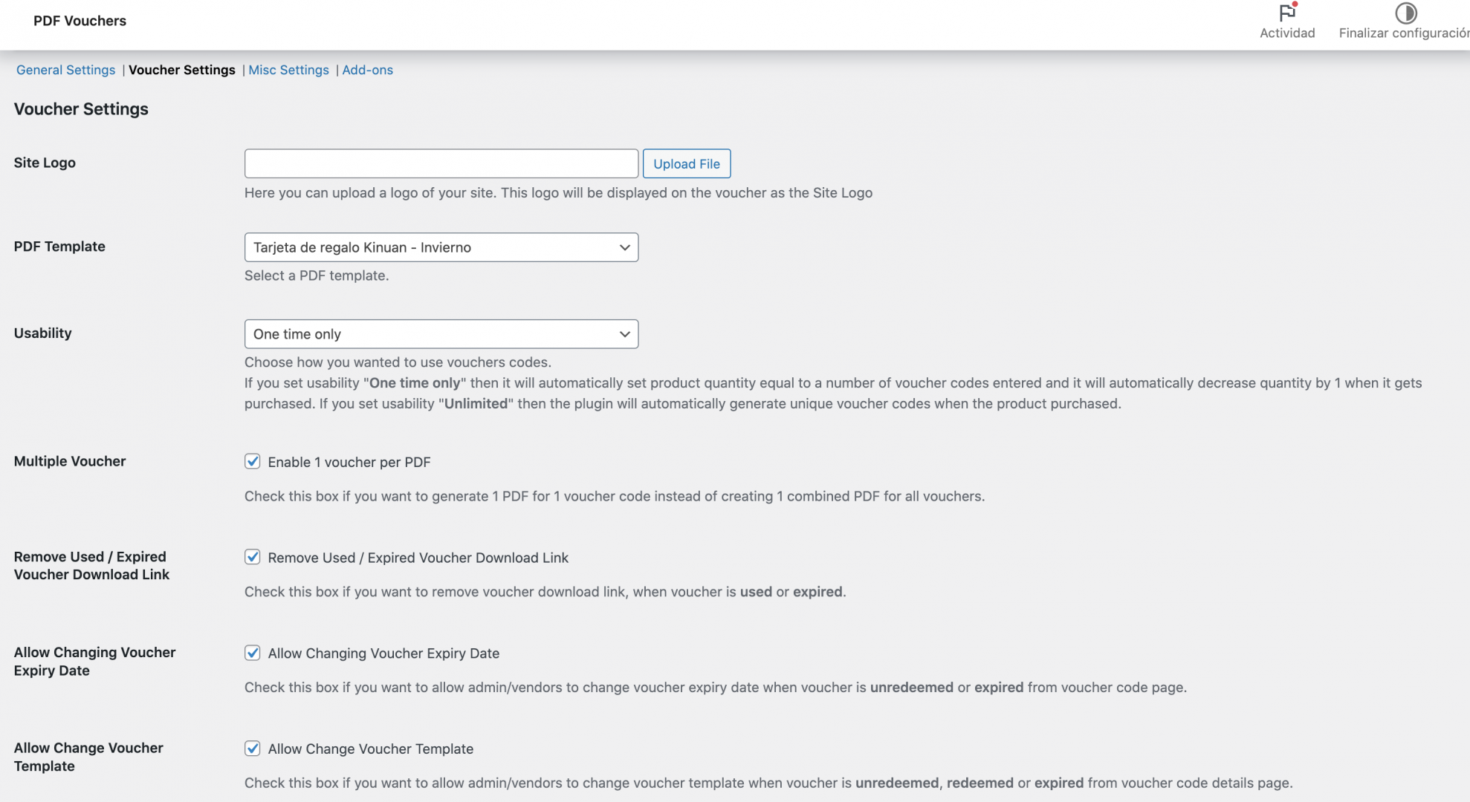Screen dimensions: 1470x802
Task: Toggle Enable 1 voucher per PDF checkbox
Action: pyautogui.click(x=253, y=461)
